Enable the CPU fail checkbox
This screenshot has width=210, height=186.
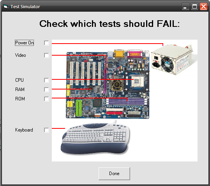coord(46,80)
